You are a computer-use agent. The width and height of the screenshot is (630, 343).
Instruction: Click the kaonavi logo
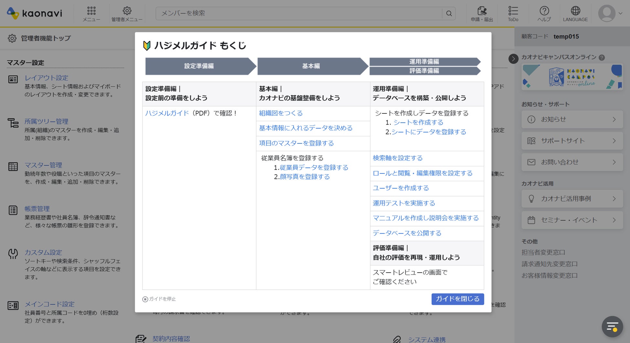point(34,13)
